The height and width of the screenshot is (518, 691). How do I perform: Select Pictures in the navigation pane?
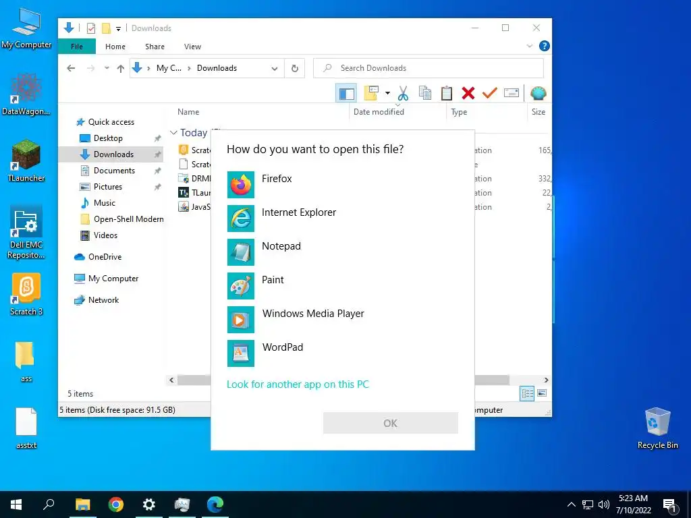[107, 187]
